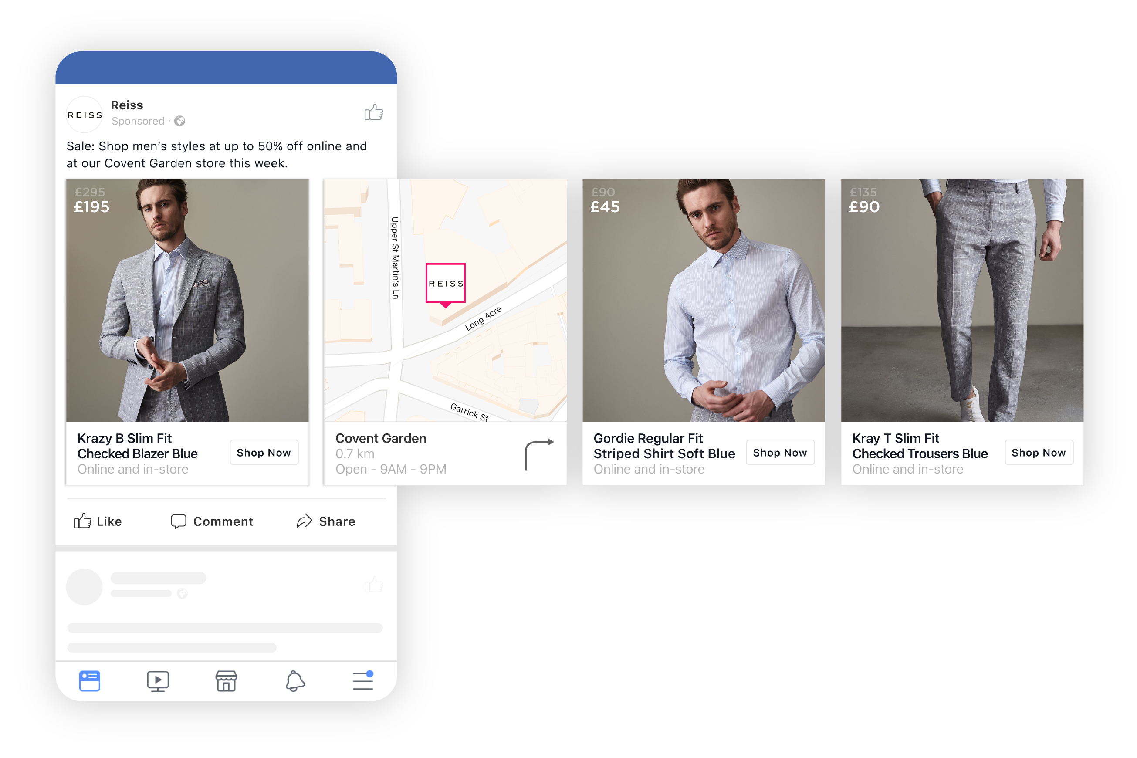Click the £90 sale price on trousers
This screenshot has width=1137, height=758.
(x=864, y=207)
